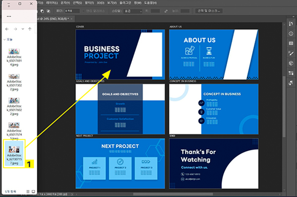Click the BUSINESS PROJECT title on cover artboard
This screenshot has height=197, width=297.
[102, 53]
